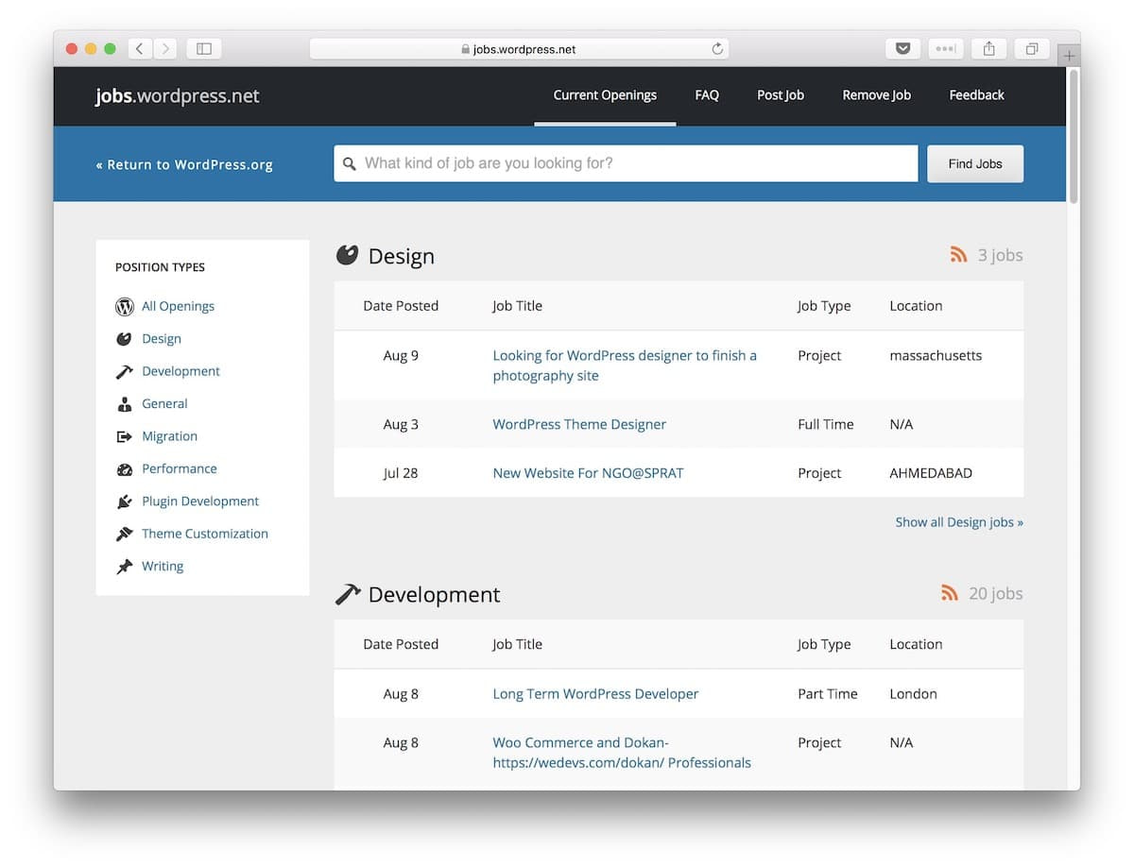
Task: Click 'London' location cell
Action: click(x=913, y=693)
